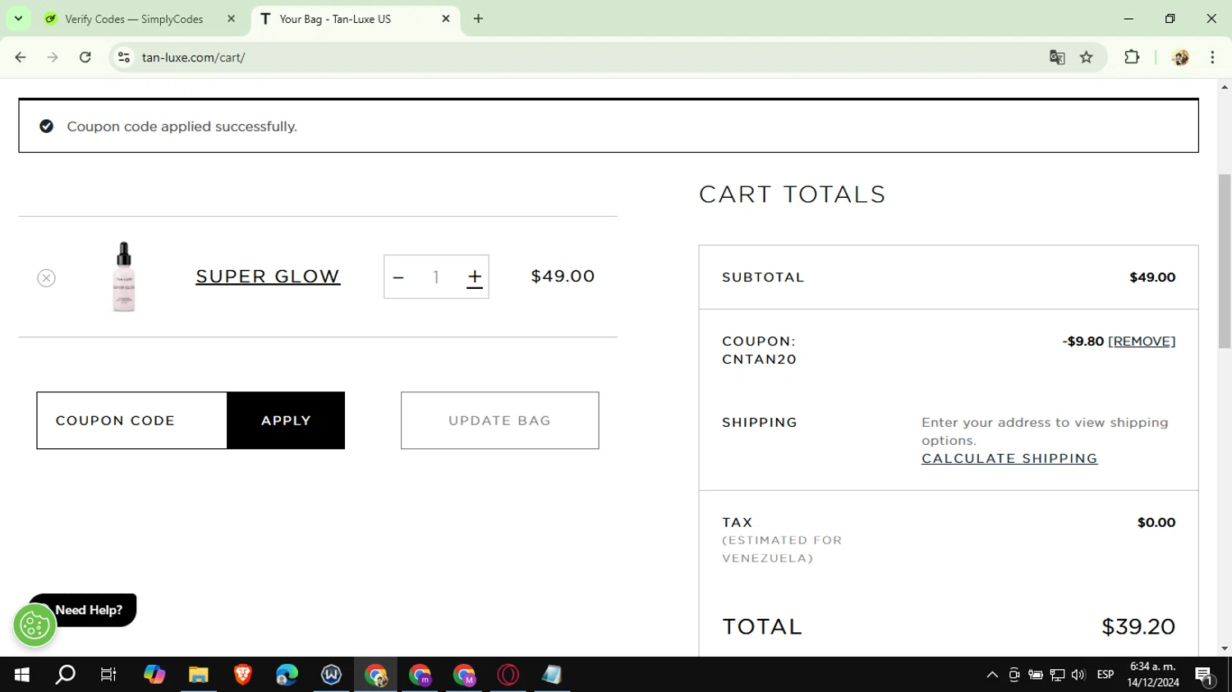Open the Chrome profile avatar

pyautogui.click(x=1180, y=57)
